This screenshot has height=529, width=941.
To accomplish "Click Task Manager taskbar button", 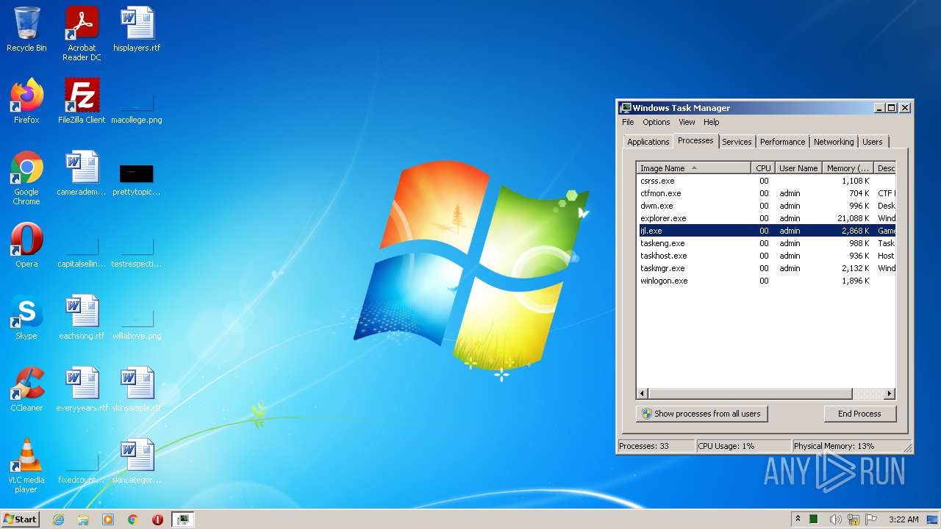I will (183, 519).
